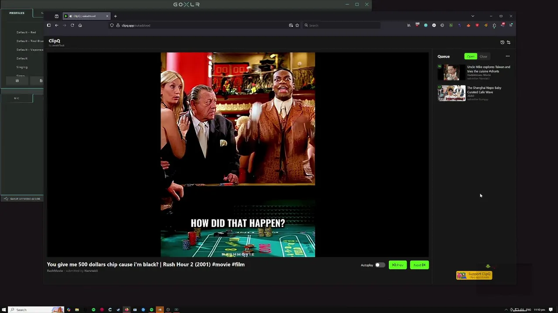Click site padlock security icon
Viewport: 558px width, 313px height.
point(118,25)
